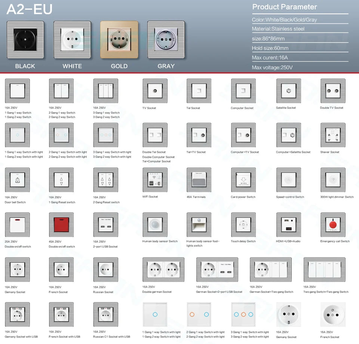Select the 2 Gang Reset switch image

[105, 180]
